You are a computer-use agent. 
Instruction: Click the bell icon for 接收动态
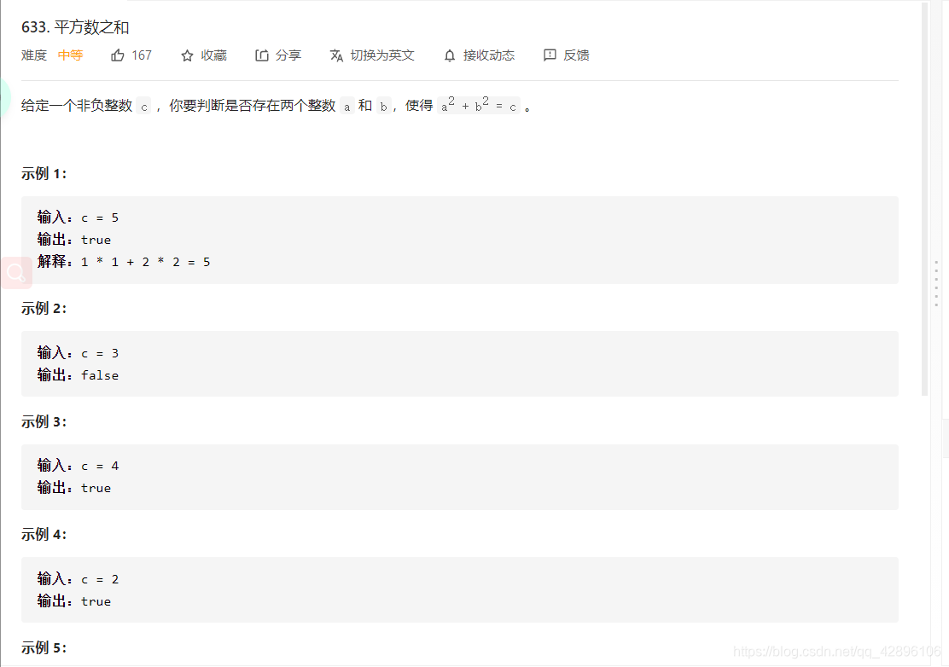tap(449, 55)
